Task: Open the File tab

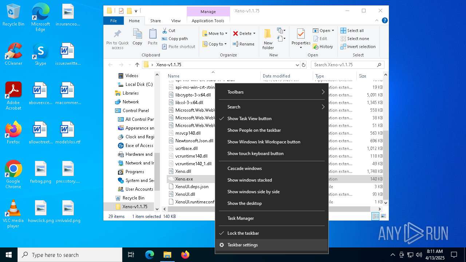Action: point(114,21)
